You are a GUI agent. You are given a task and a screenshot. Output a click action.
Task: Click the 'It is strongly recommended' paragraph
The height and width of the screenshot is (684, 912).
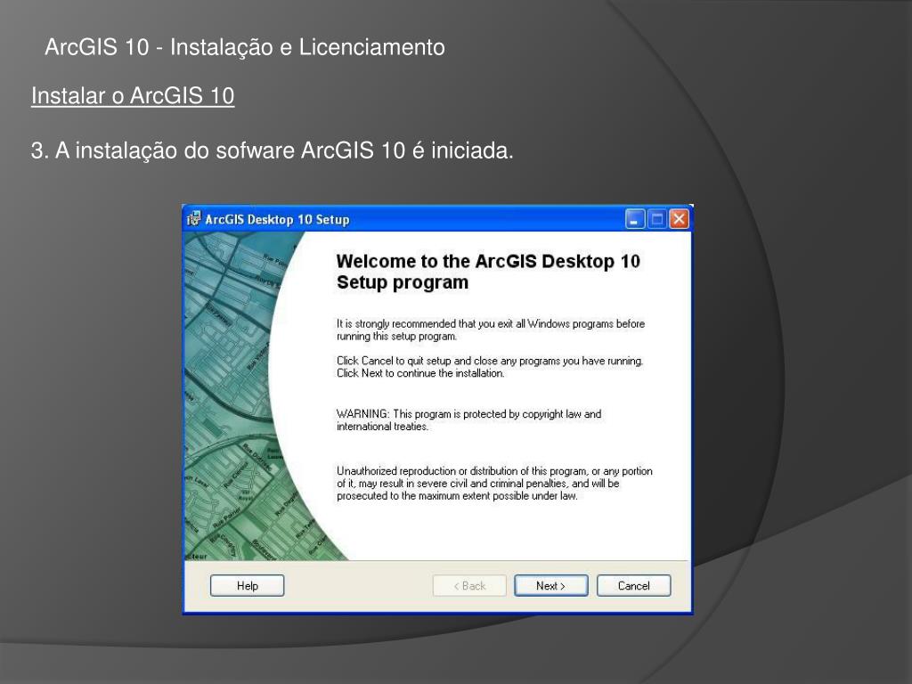point(491,330)
